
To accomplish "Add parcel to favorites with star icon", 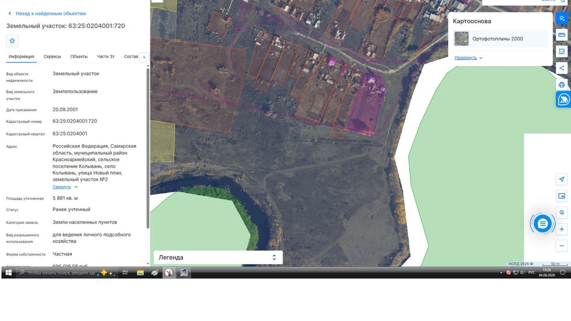I will [x=12, y=41].
